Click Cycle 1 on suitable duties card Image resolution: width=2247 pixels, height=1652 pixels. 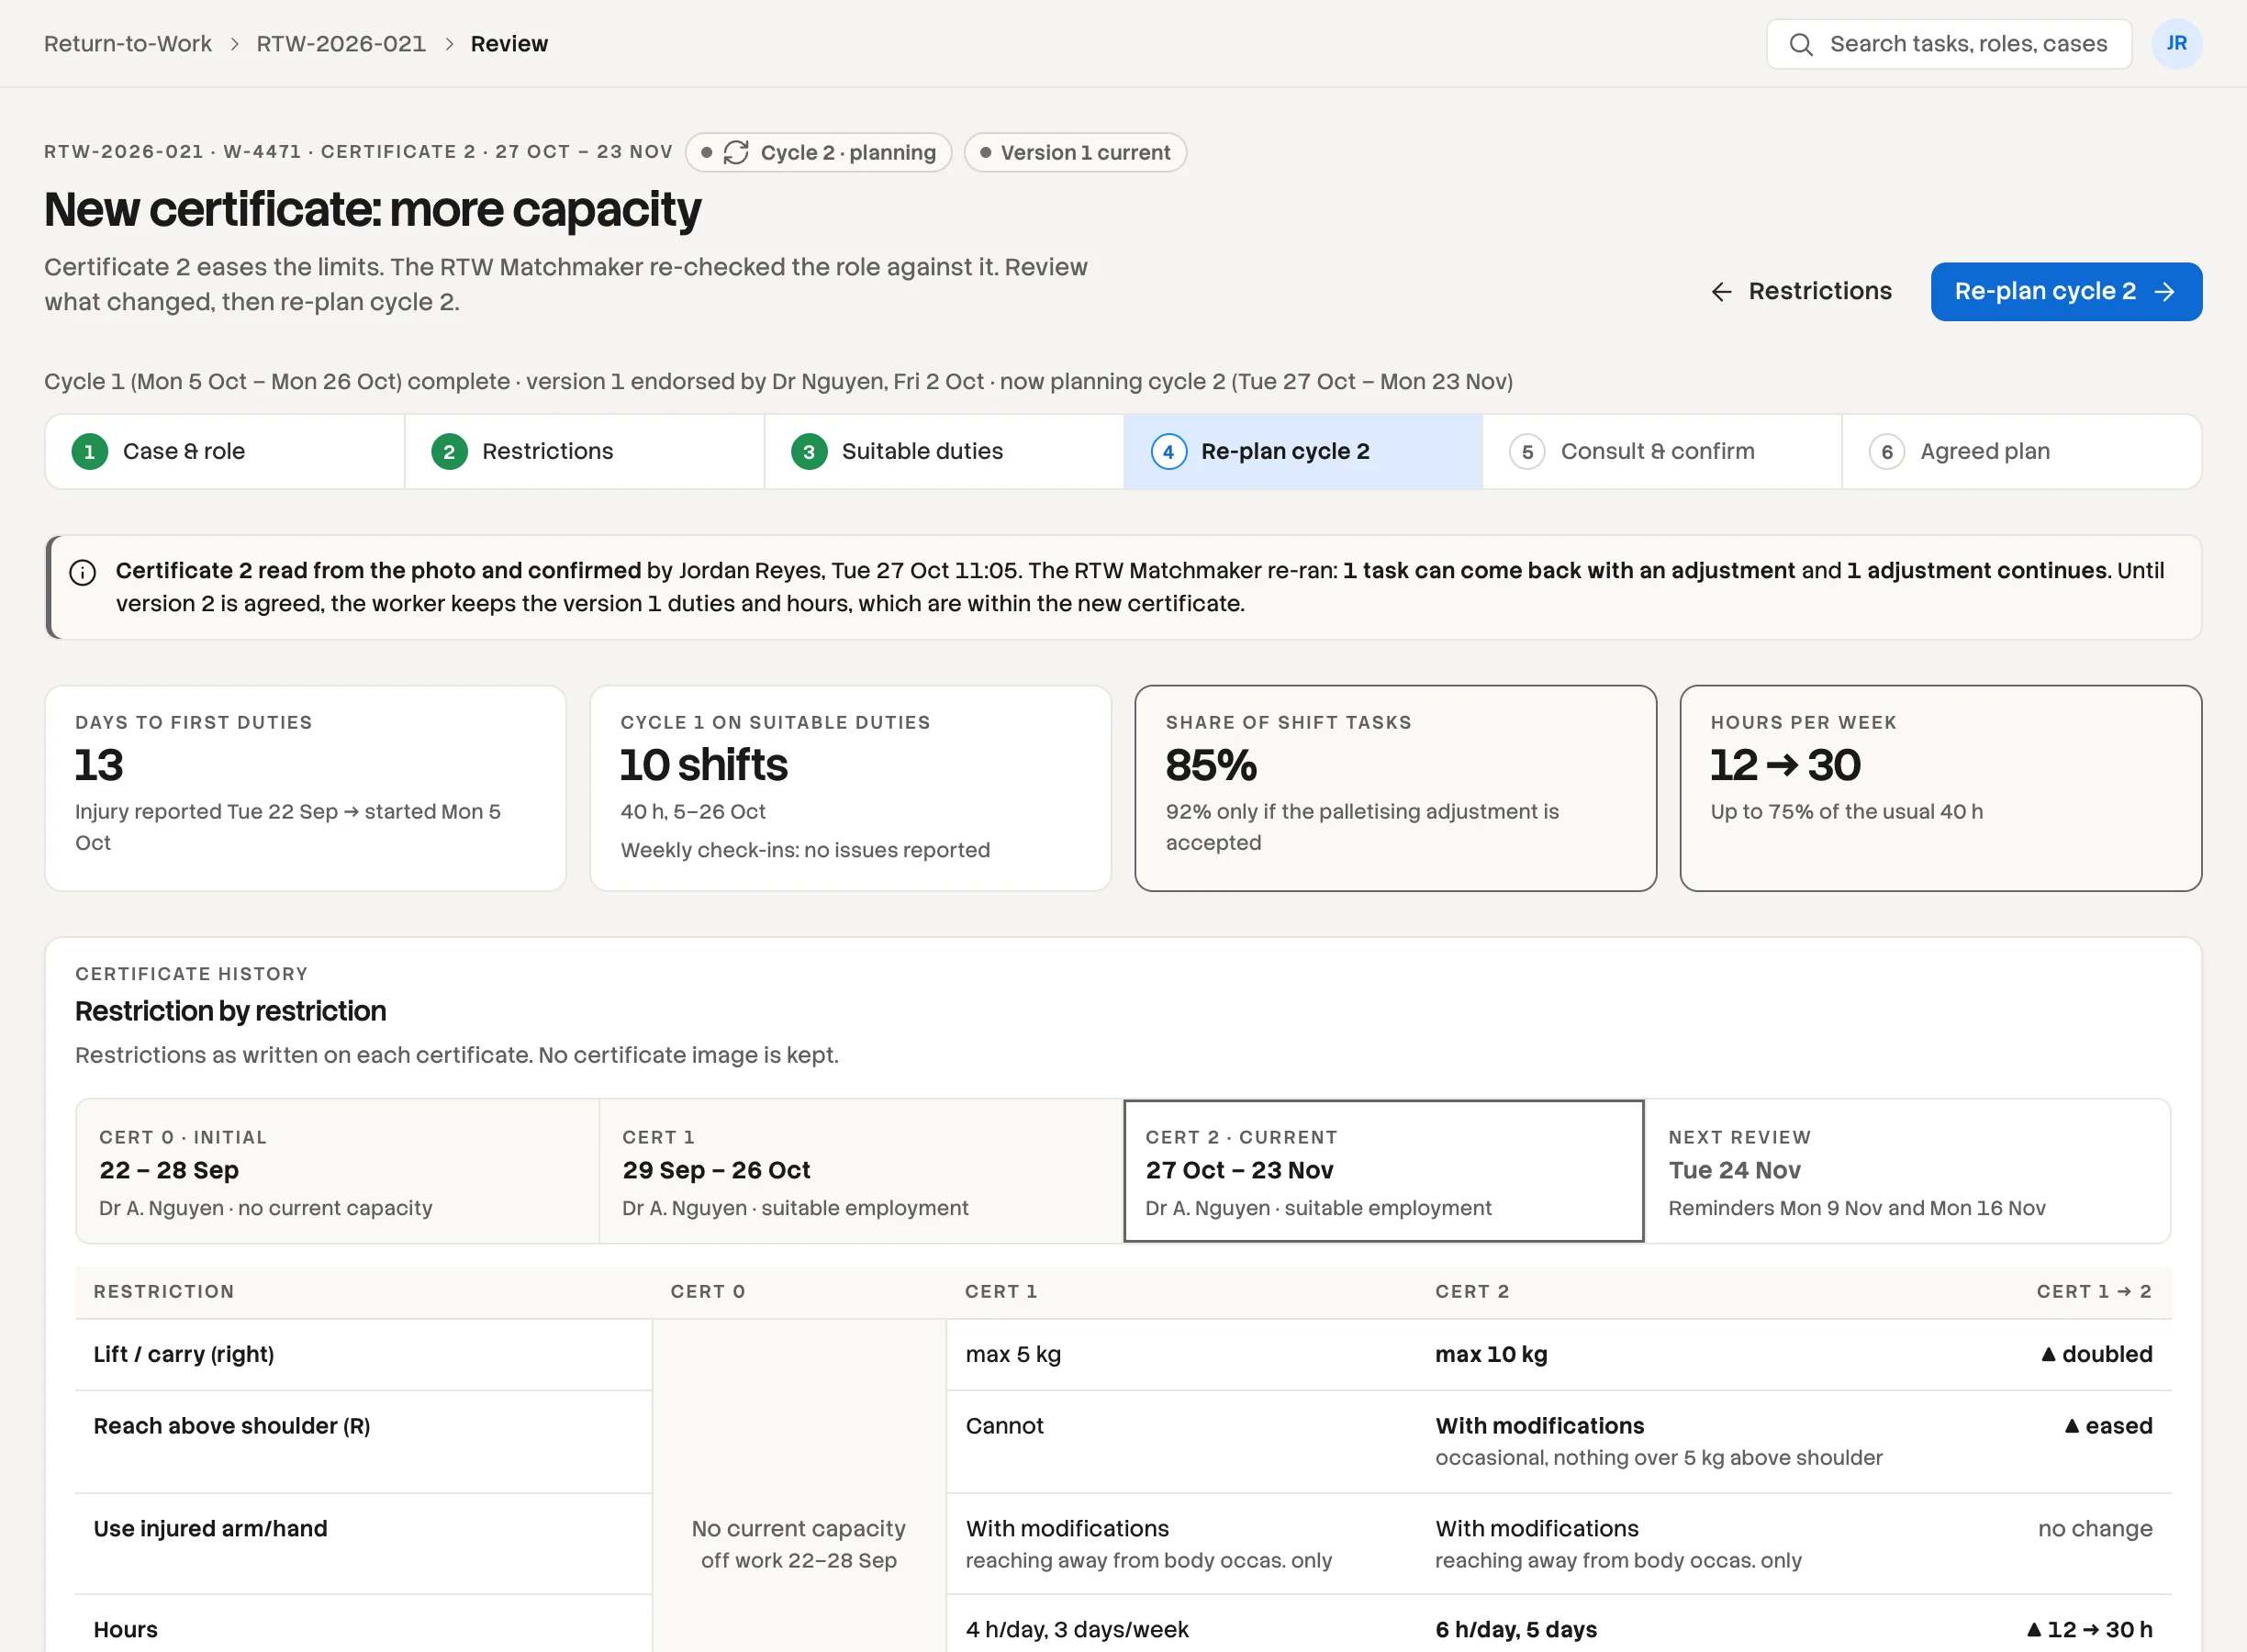point(850,788)
